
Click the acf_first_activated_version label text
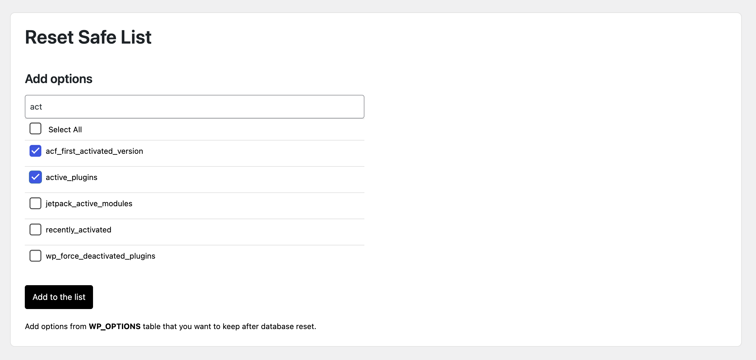[94, 151]
